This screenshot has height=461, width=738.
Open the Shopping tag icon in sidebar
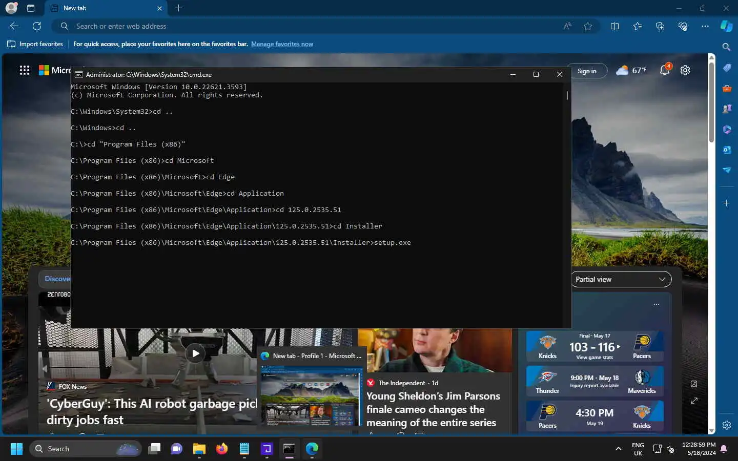point(727,68)
